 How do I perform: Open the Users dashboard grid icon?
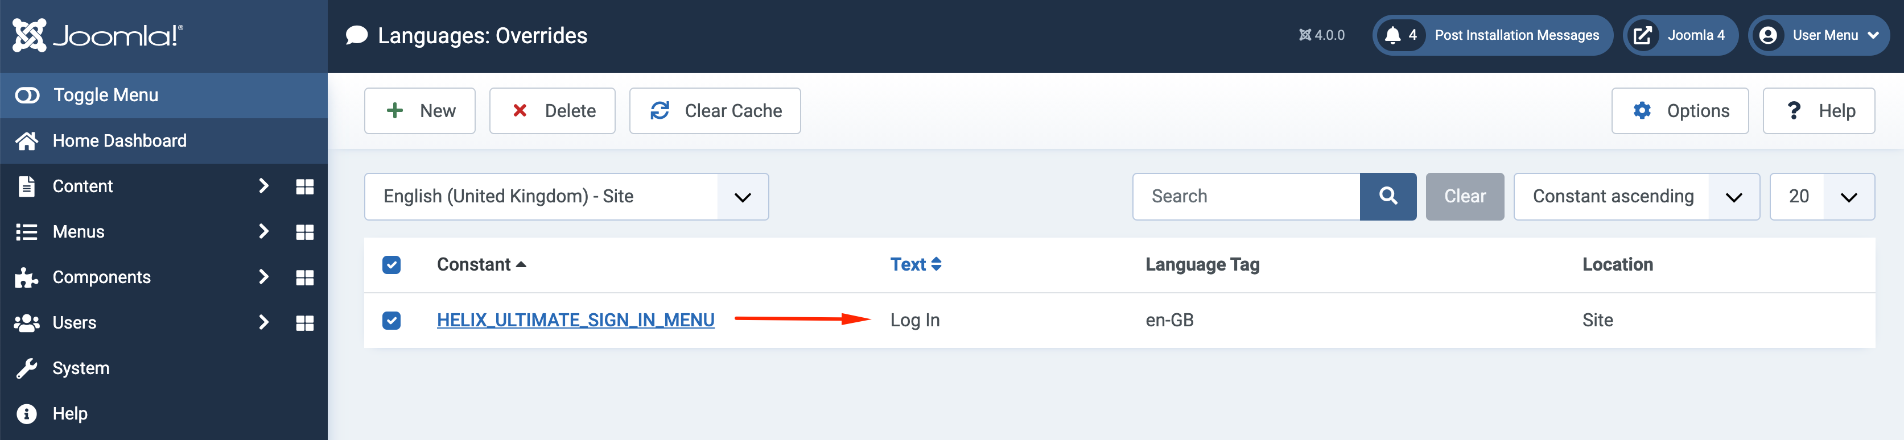pos(304,323)
